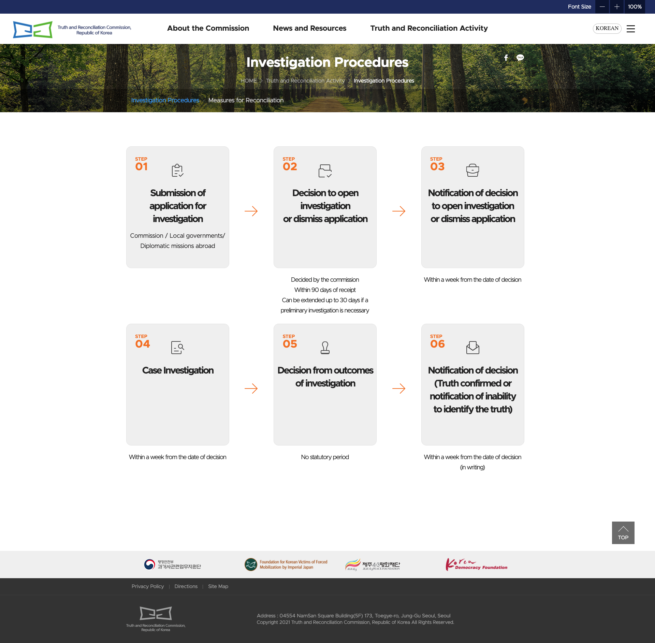Open the News and Resources menu

(309, 28)
